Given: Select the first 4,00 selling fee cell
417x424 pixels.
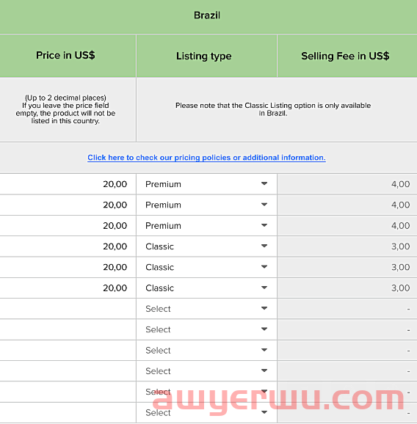Looking at the screenshot, I should click(x=347, y=184).
